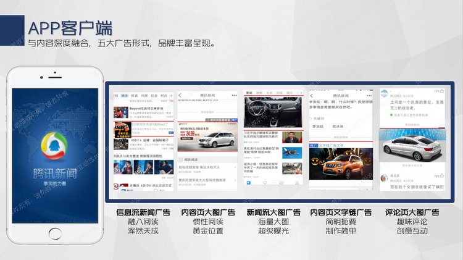Open three-dot menu in the van ad screenshot
Viewport: 463px width, 260px height.
(x=234, y=95)
